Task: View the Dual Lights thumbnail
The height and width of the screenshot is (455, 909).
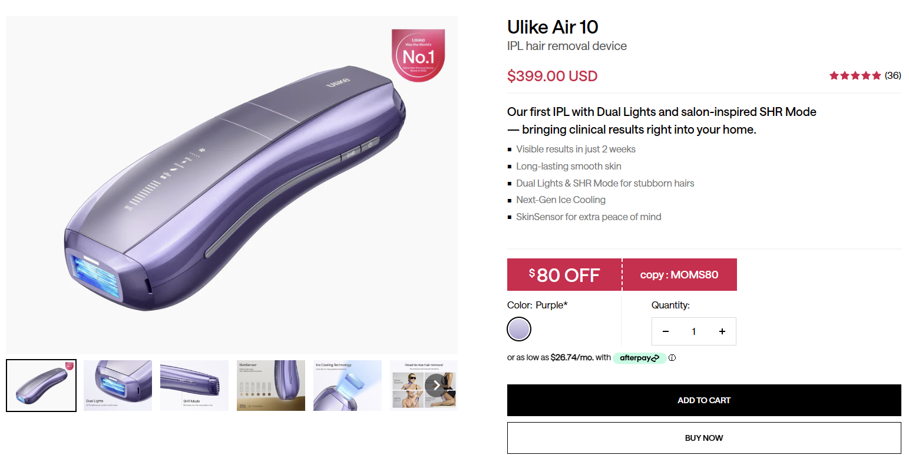Action: click(118, 386)
